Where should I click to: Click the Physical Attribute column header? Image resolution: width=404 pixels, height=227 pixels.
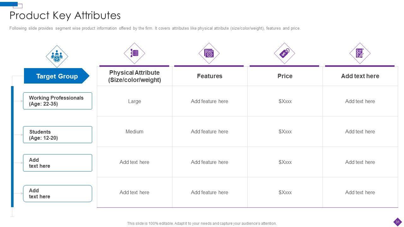[134, 76]
